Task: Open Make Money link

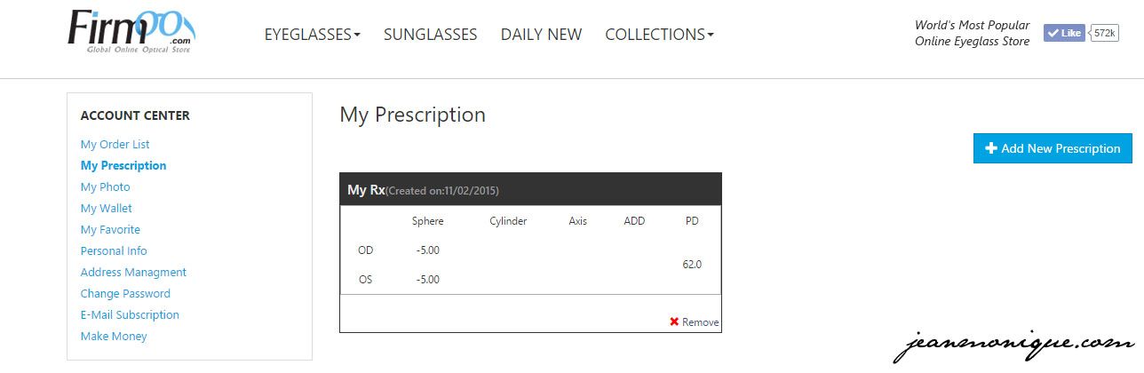Action: [x=114, y=336]
